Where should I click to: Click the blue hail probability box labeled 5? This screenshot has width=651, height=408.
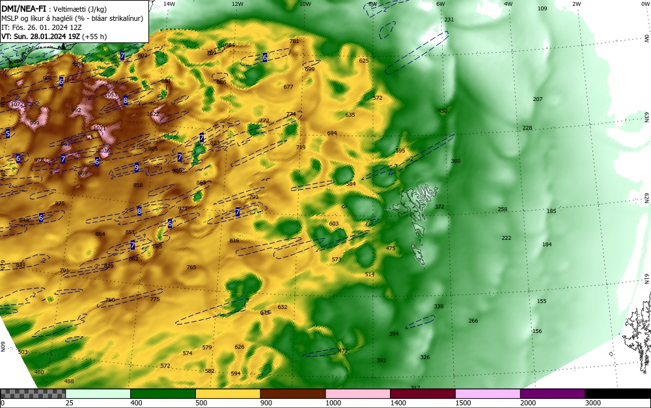tap(7, 134)
